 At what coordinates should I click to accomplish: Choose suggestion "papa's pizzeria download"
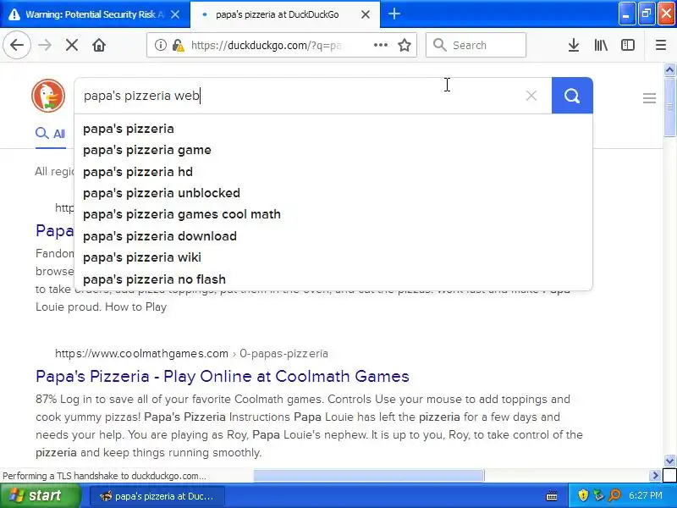tap(333, 236)
